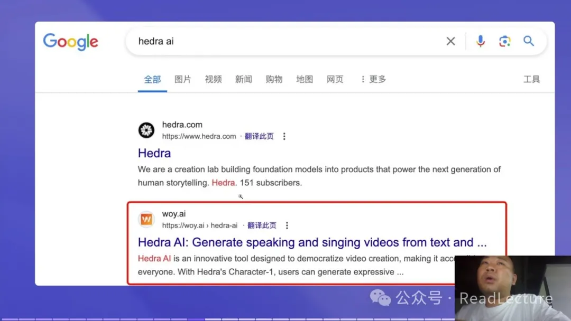Click into the search field containing hedra ai
Image resolution: width=571 pixels, height=321 pixels.
(x=285, y=41)
